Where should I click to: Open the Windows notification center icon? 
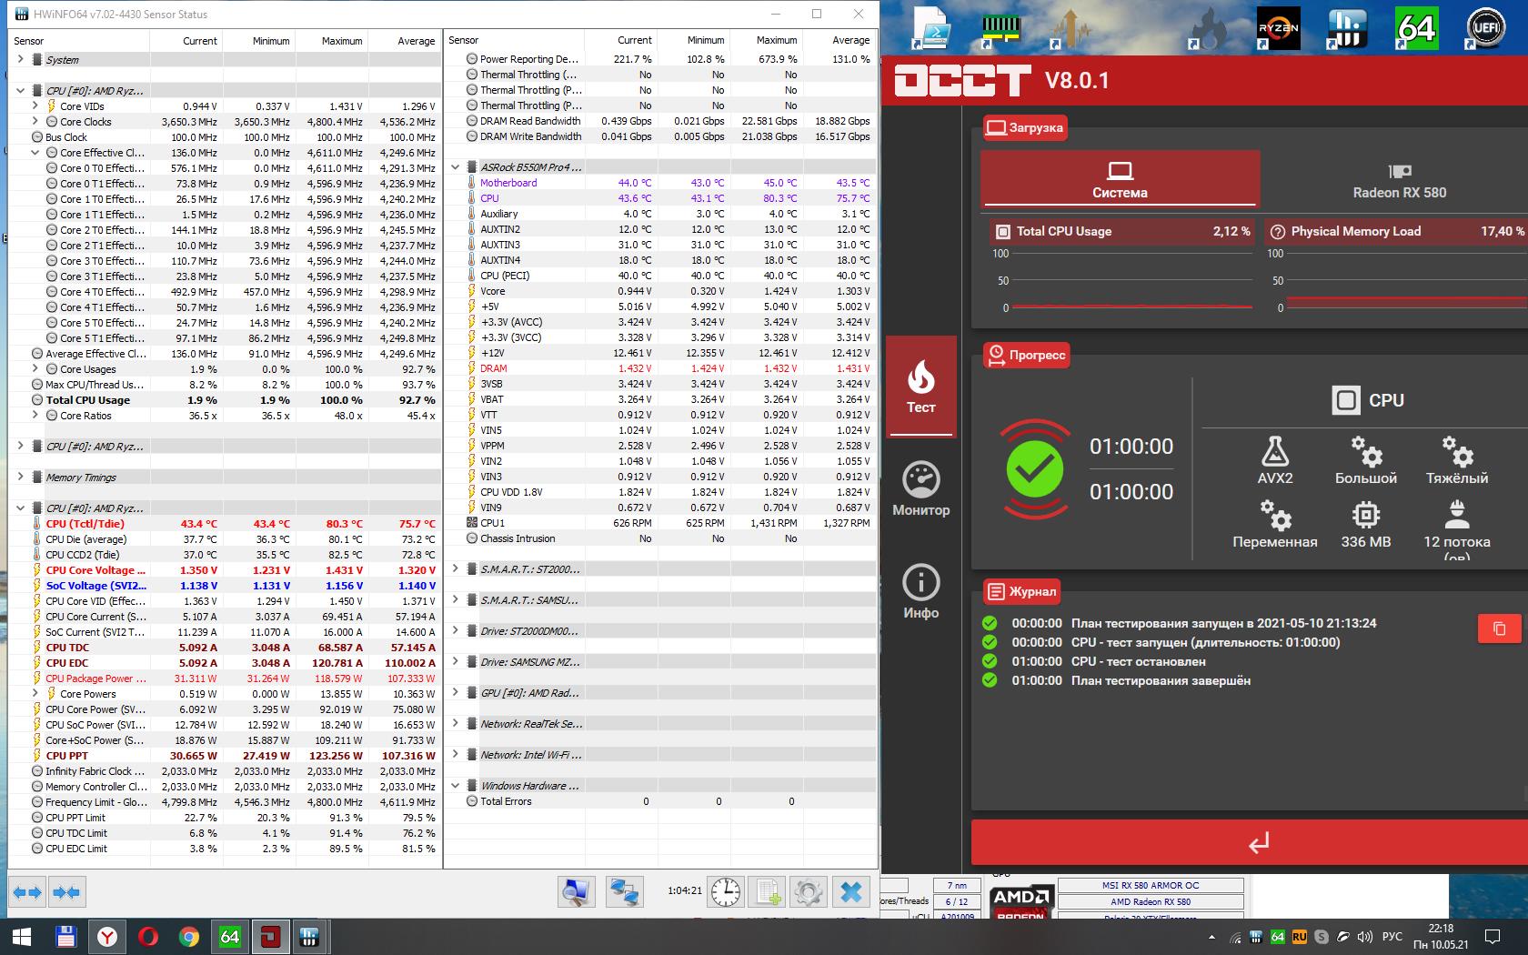(x=1493, y=936)
